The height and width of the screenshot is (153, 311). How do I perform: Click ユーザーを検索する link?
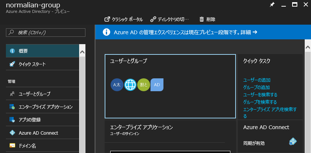[260, 95]
